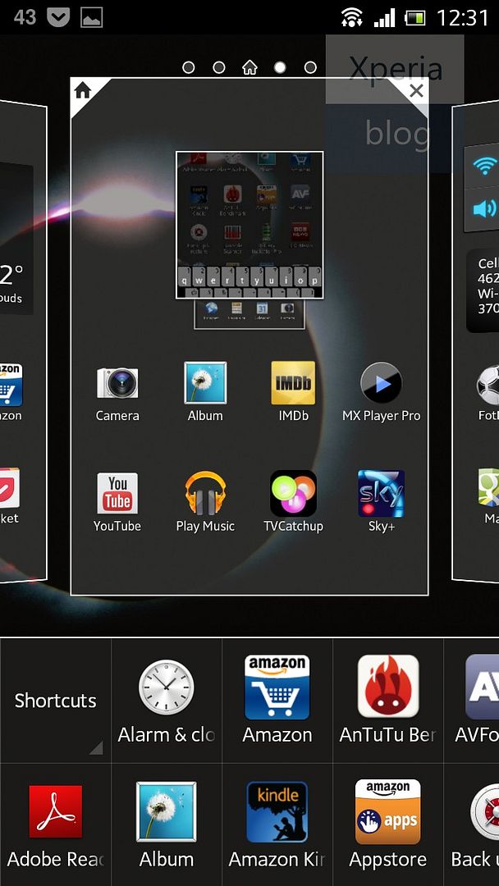Image resolution: width=499 pixels, height=886 pixels.
Task: Tap the data usage widget on right pane
Action: click(x=483, y=291)
